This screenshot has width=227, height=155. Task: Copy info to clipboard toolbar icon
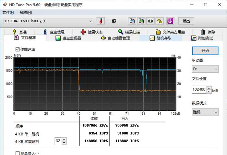(x=132, y=21)
